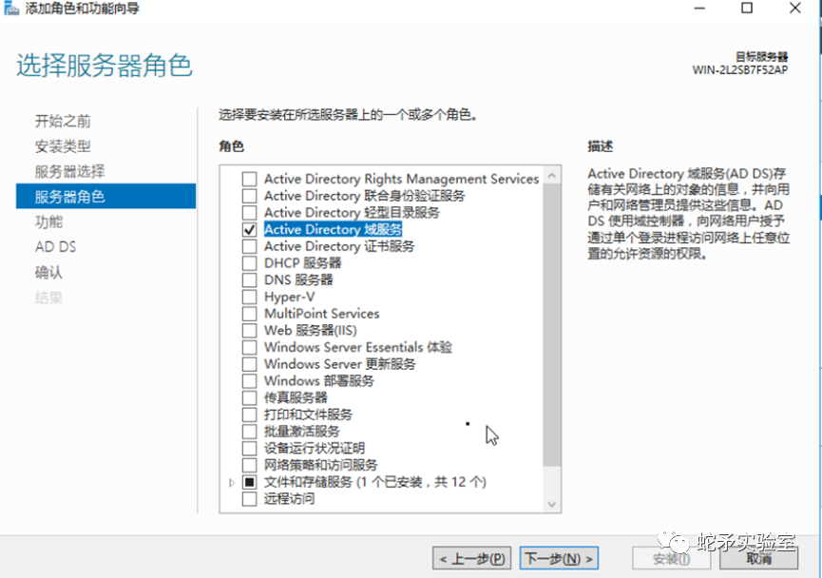Close the 添加角色和功能向导 window
The height and width of the screenshot is (578, 822).
(x=795, y=9)
